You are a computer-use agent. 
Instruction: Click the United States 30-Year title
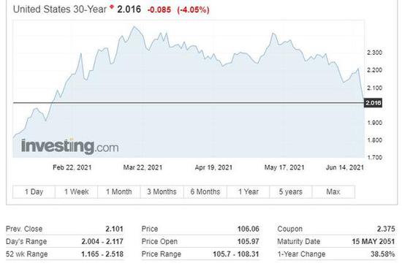[x=60, y=9]
